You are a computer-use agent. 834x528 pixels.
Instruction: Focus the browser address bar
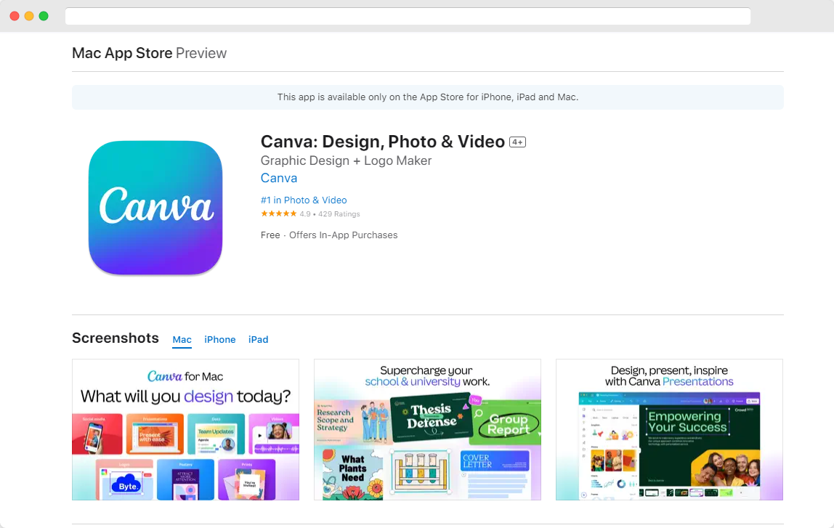[408, 16]
